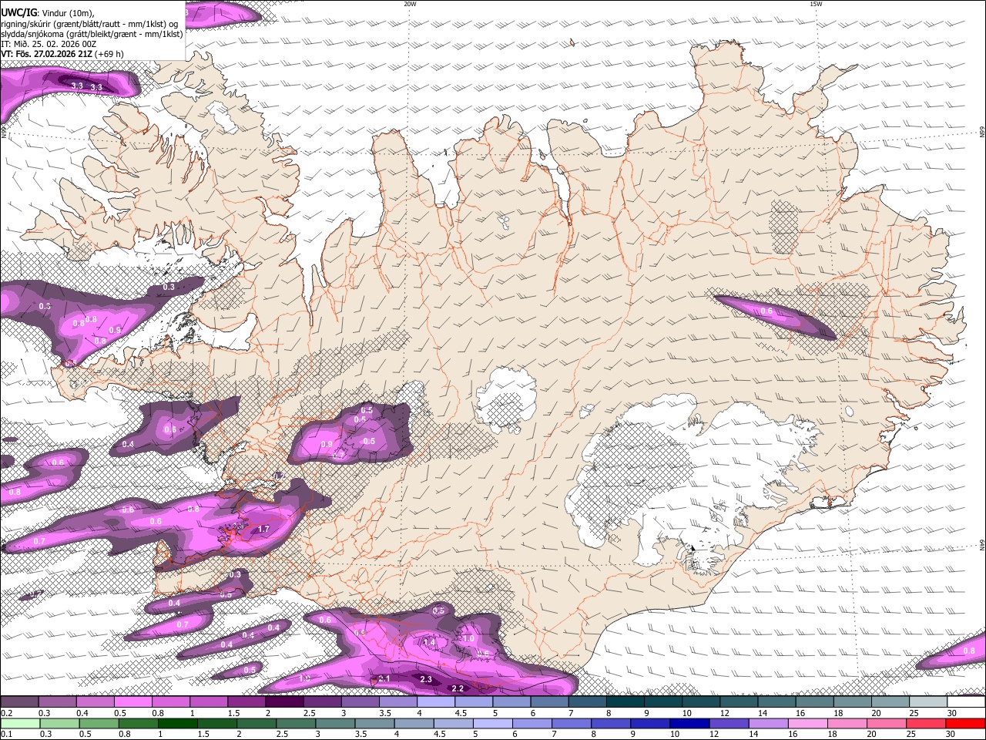The image size is (986, 740).
Task: Click bottom colorbar bright red swatch after 30
Action: [x=966, y=723]
